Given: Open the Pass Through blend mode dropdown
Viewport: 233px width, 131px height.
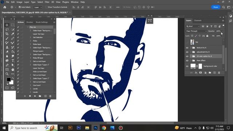Looking at the screenshot, I should (x=196, y=31).
